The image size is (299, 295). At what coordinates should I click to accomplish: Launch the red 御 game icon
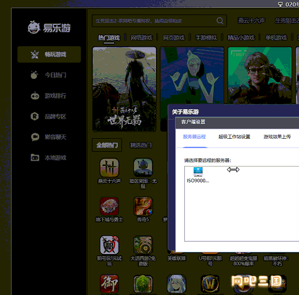109,284
